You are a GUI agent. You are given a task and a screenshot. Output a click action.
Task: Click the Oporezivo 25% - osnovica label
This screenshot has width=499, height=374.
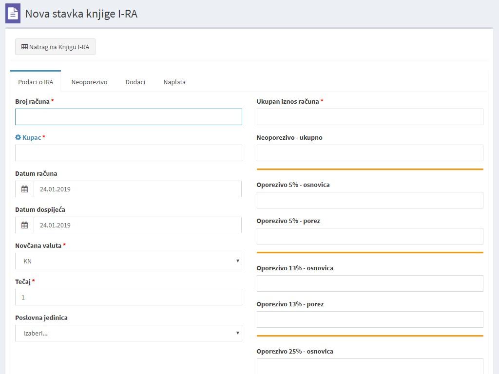(x=295, y=352)
